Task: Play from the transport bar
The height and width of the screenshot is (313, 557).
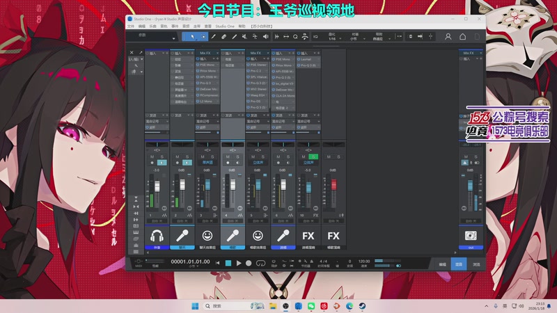Action: (x=239, y=264)
